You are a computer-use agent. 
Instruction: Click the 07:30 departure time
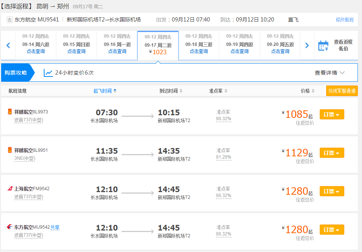tap(107, 112)
